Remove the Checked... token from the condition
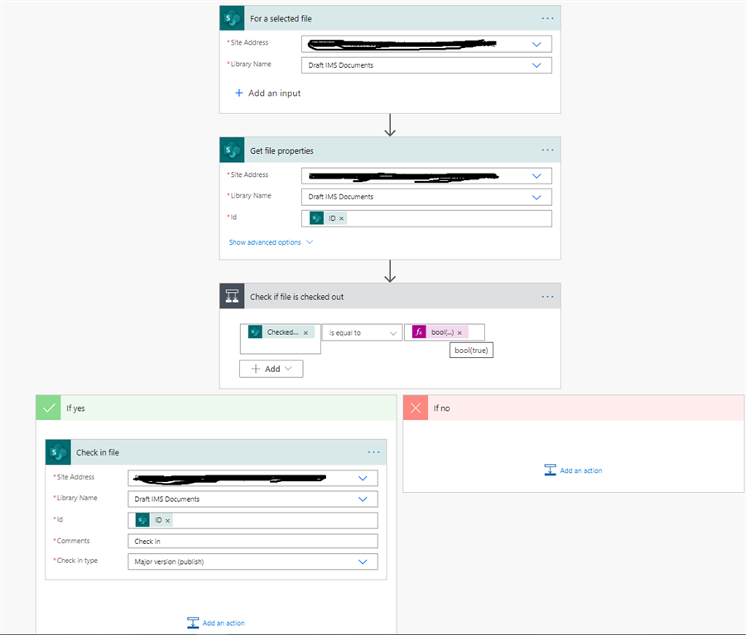 pyautogui.click(x=306, y=331)
